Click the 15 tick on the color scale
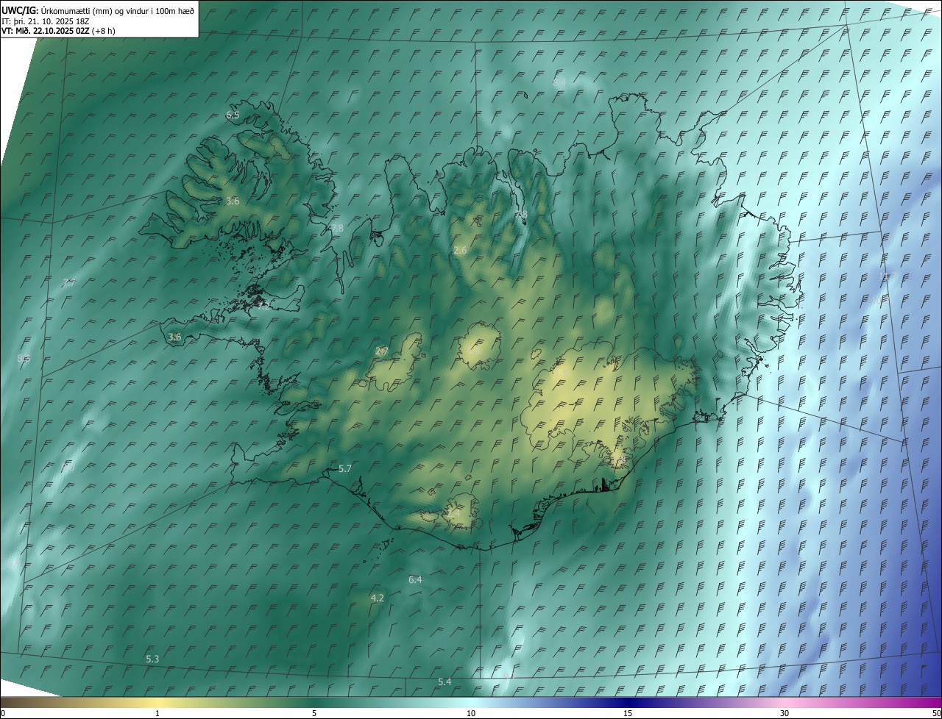 click(628, 714)
